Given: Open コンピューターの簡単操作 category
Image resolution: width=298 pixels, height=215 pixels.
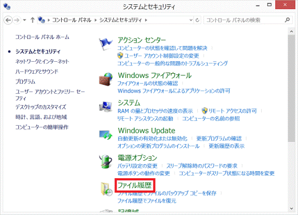Looking at the screenshot, I should (42, 127).
